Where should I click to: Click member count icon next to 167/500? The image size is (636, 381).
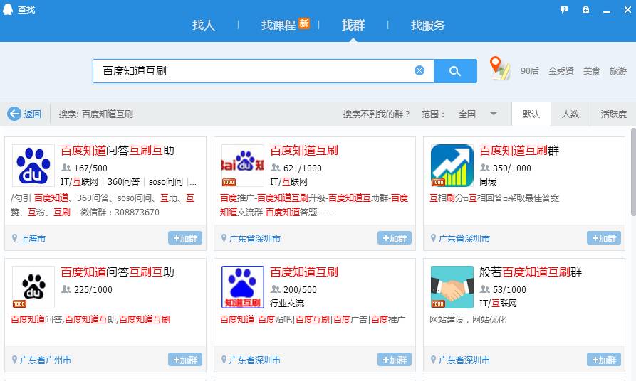pyautogui.click(x=66, y=168)
